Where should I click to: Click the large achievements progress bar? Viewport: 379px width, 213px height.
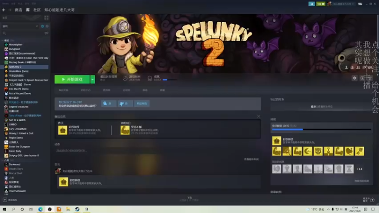(322, 129)
